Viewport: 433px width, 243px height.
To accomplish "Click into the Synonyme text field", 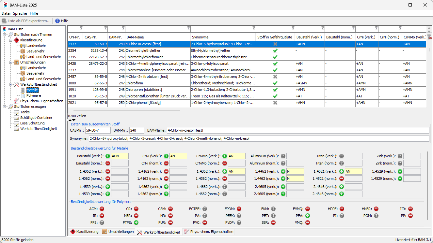I will click(x=259, y=138).
